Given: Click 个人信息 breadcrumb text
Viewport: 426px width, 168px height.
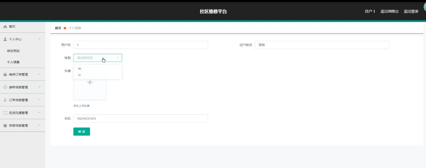Looking at the screenshot, I should coord(75,28).
